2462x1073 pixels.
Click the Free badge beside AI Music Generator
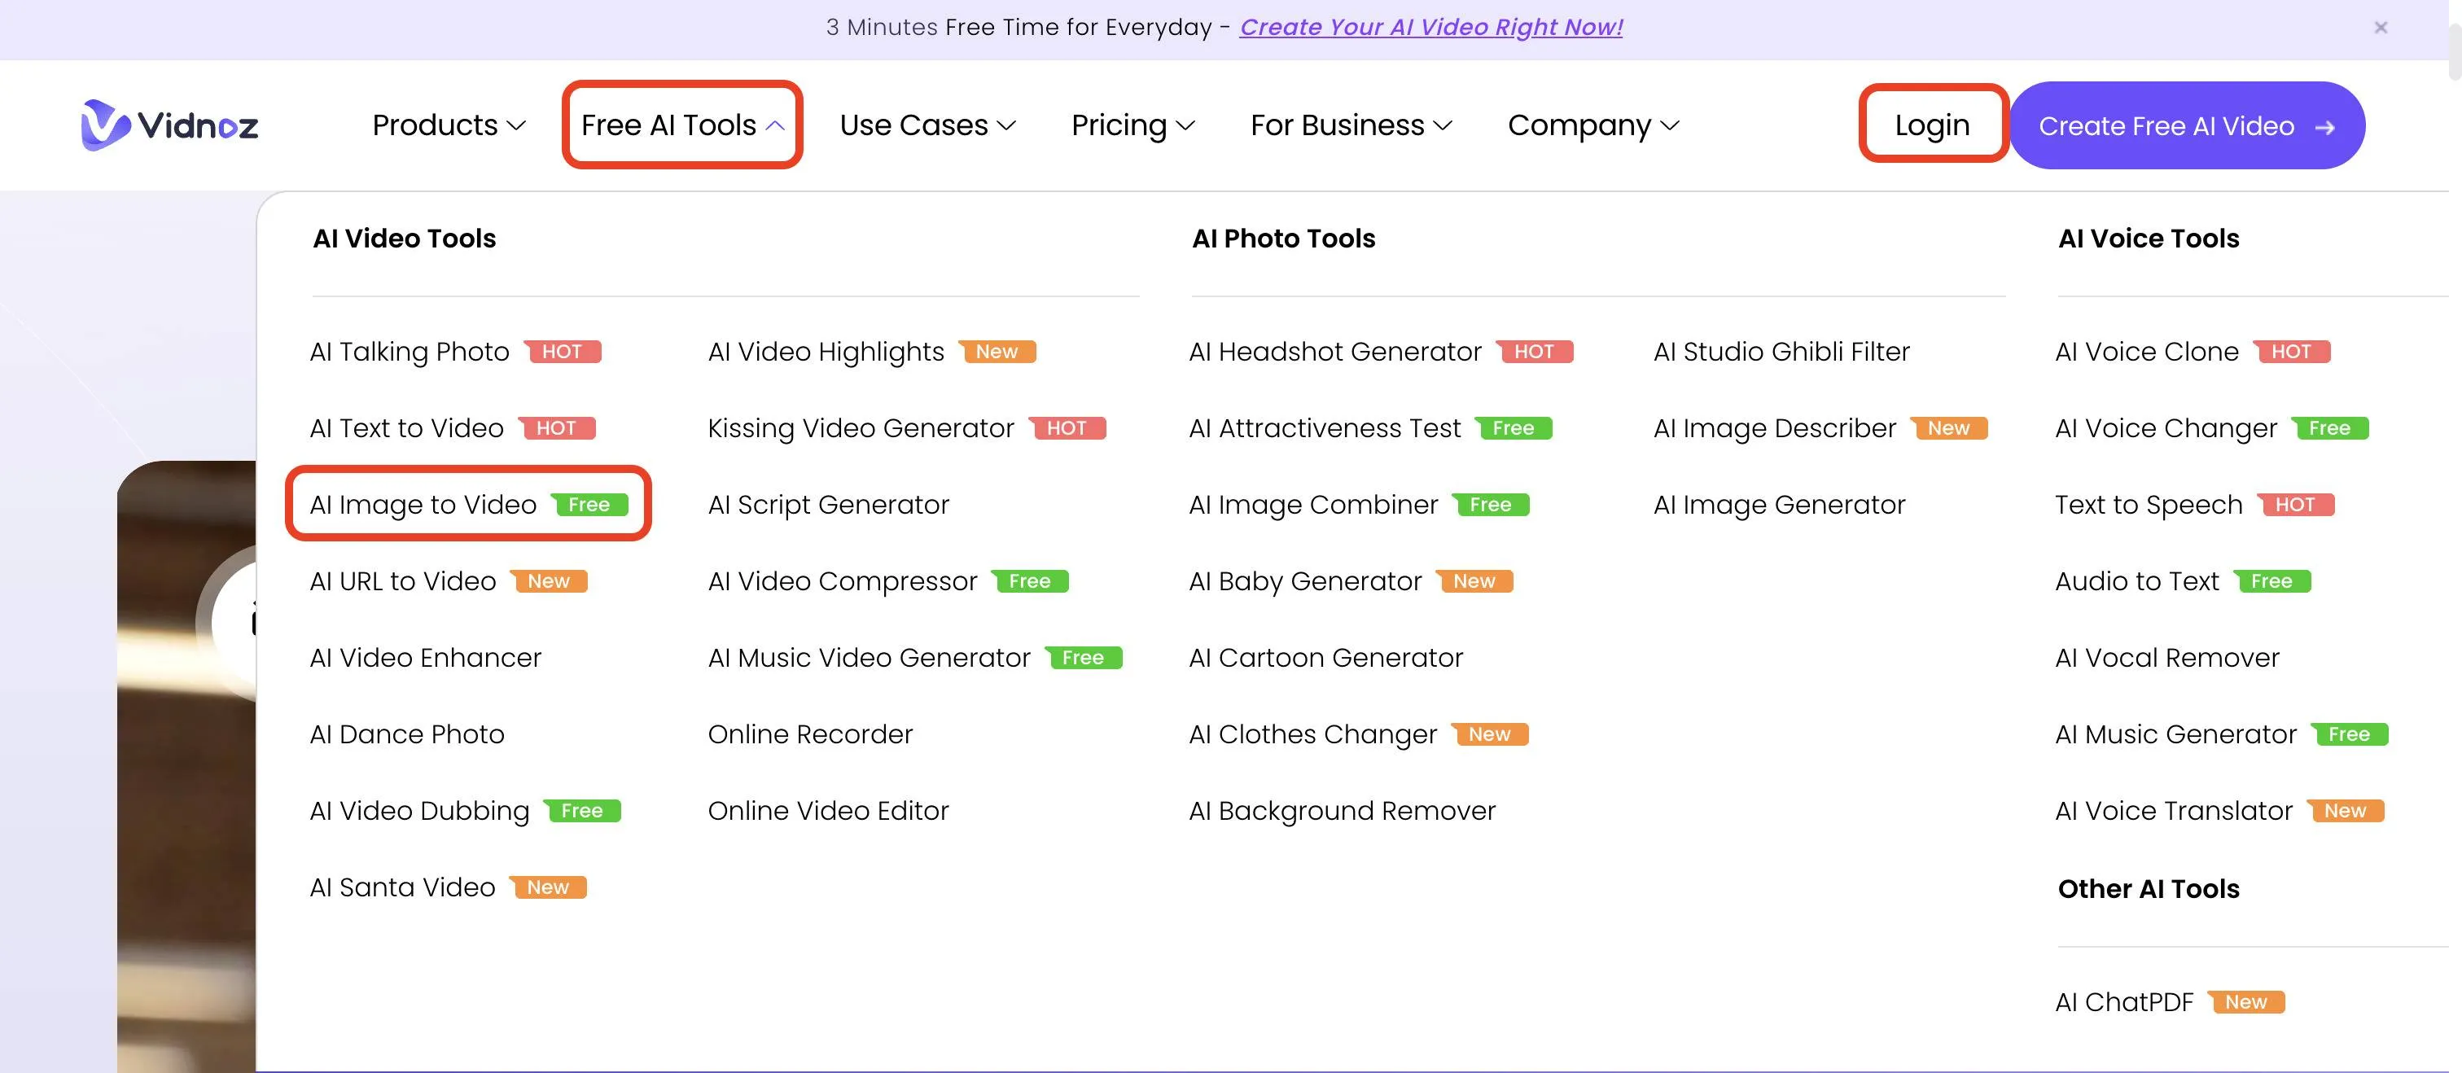point(2349,734)
